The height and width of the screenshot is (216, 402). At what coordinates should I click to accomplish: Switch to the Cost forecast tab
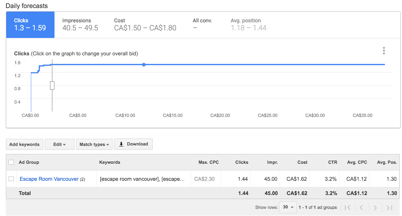click(145, 25)
